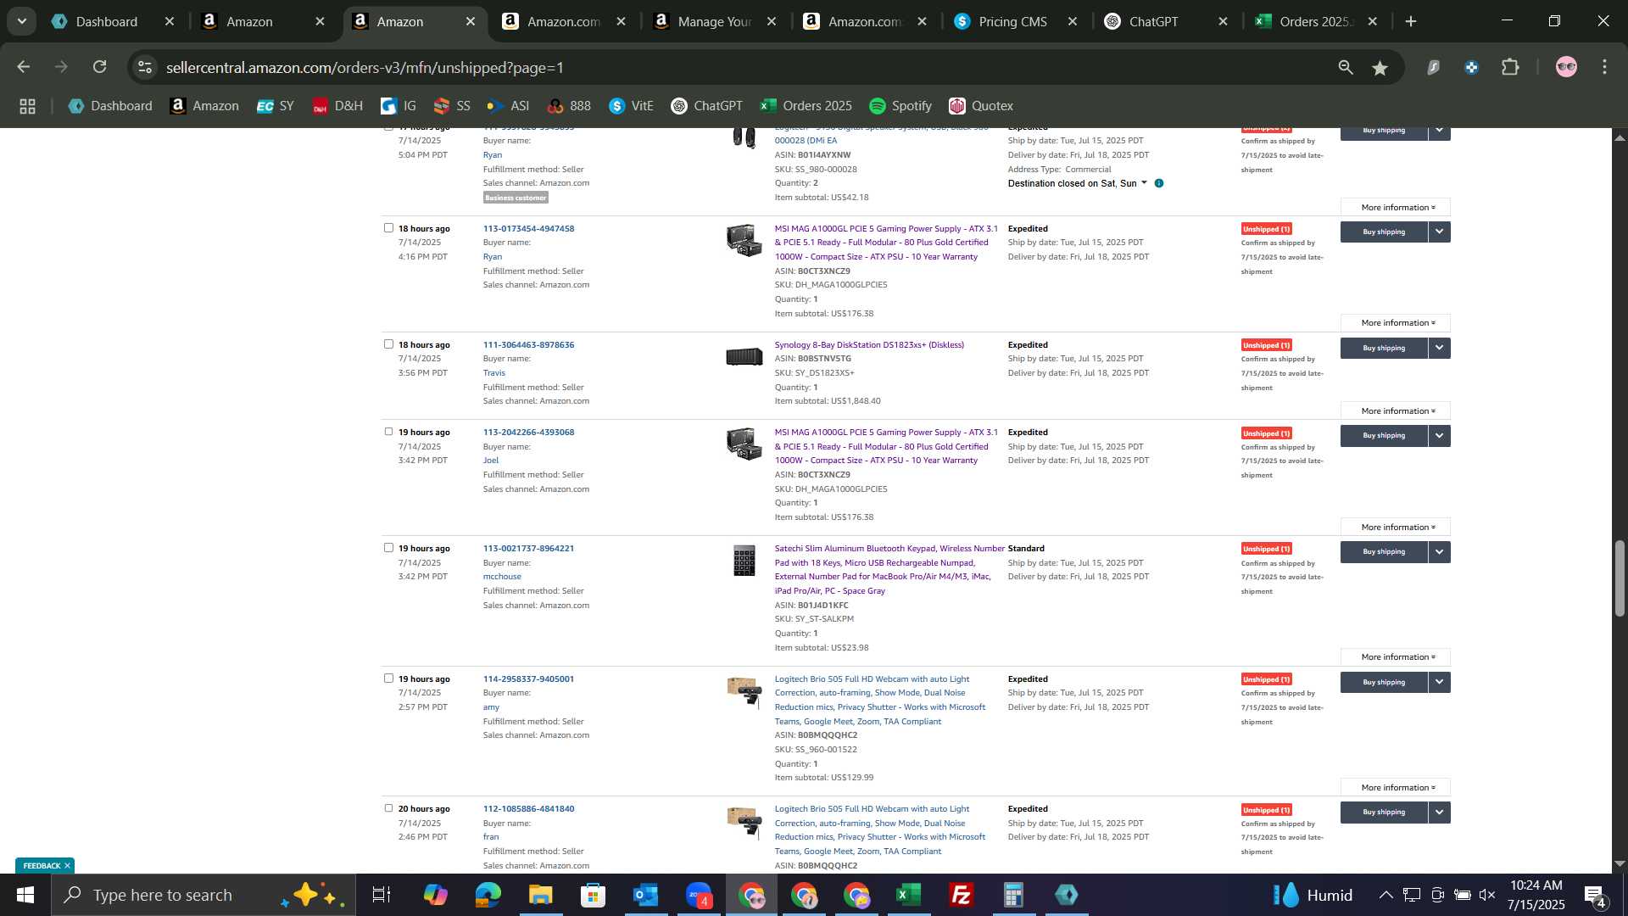Screen dimensions: 1628x916
Task: Open Satechi Slim Aluminum Bluetooth Keypad link
Action: click(889, 569)
